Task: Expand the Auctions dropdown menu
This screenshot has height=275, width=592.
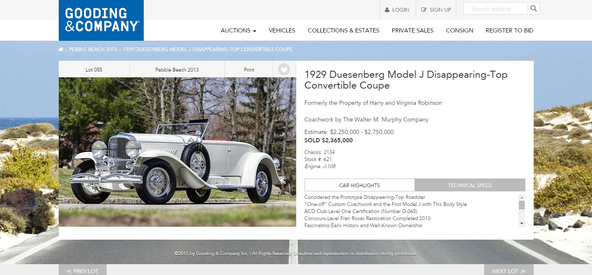Action: (238, 30)
